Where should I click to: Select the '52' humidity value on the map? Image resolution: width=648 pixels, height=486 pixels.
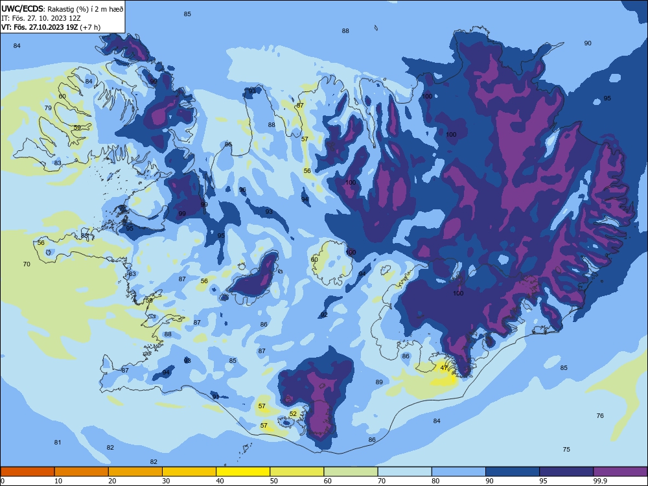293,413
